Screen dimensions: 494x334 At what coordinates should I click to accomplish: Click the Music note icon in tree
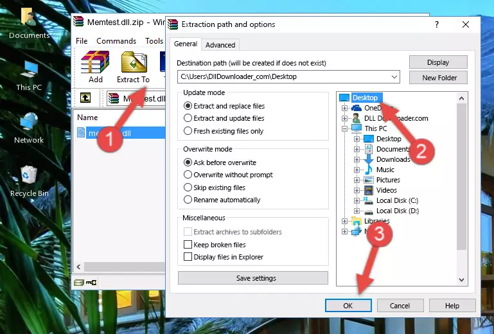368,170
